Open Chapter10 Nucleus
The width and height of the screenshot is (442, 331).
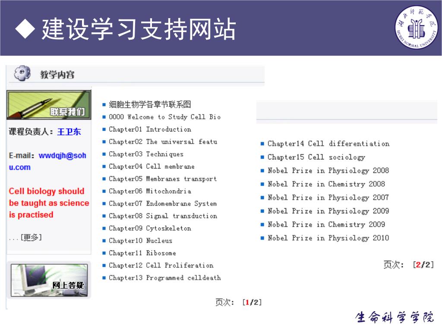pos(140,240)
